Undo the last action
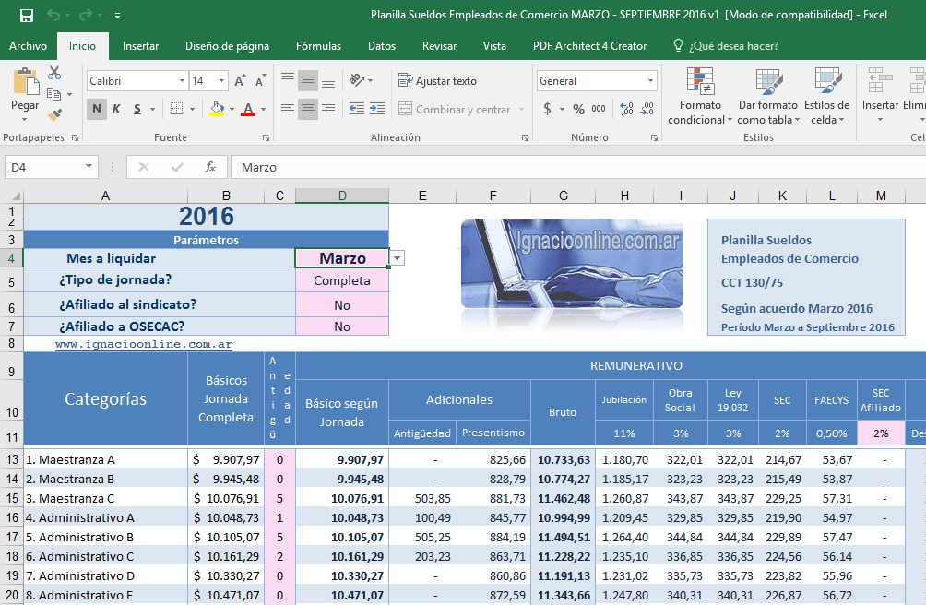 click(53, 16)
